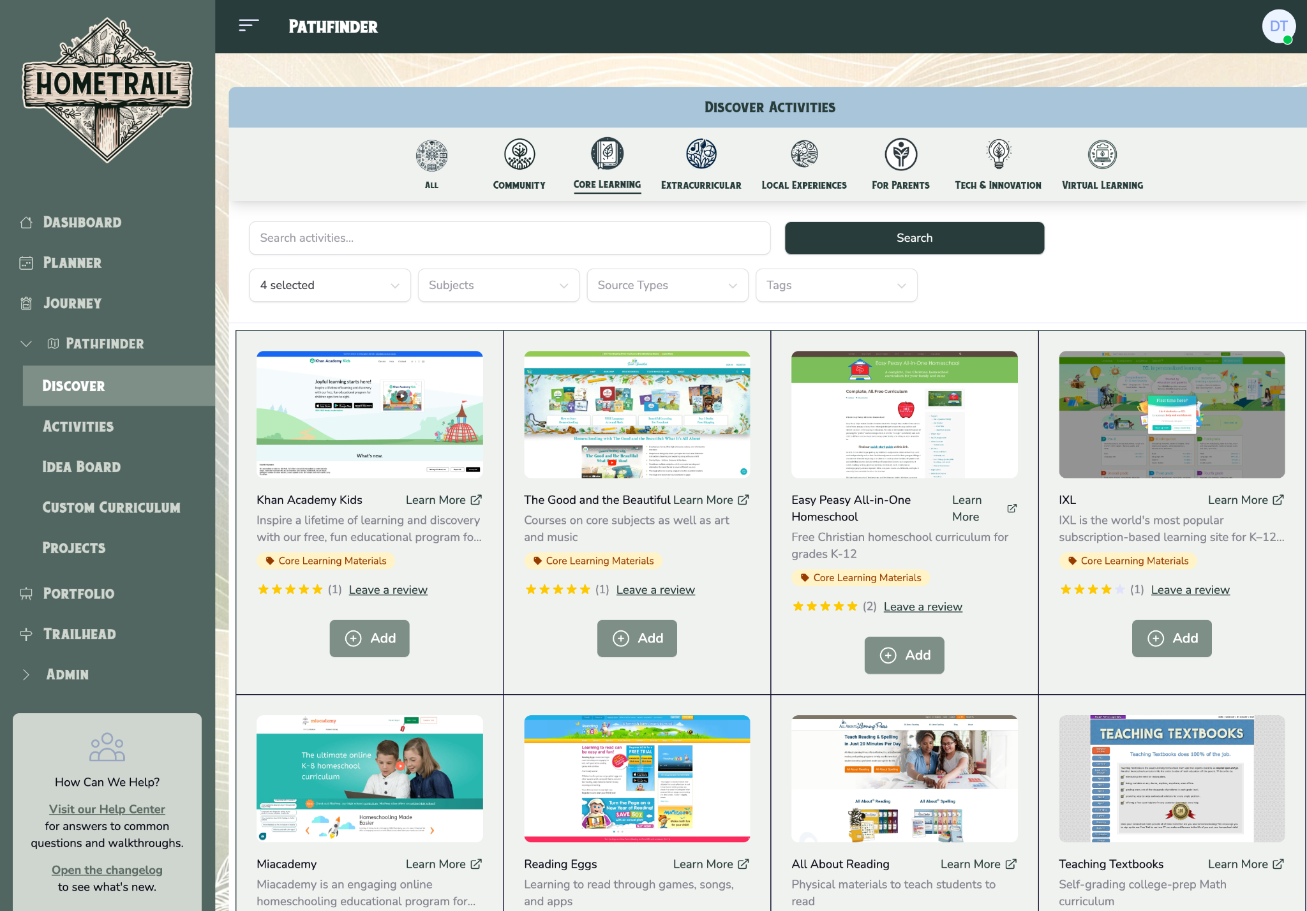The width and height of the screenshot is (1307, 911).
Task: Select the Local Experiences category icon
Action: point(804,154)
